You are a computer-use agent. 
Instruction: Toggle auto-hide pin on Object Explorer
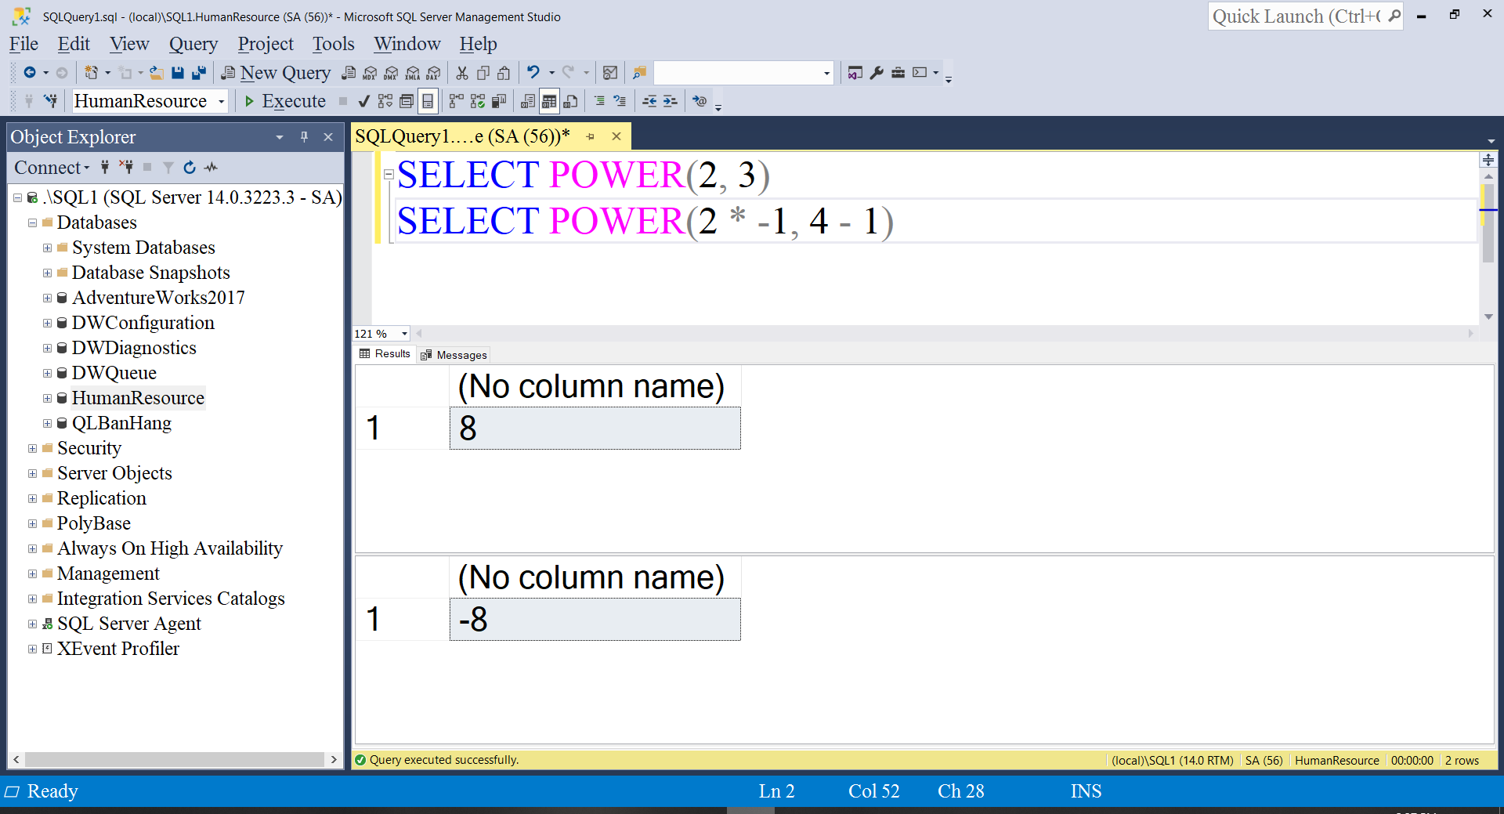(x=304, y=137)
